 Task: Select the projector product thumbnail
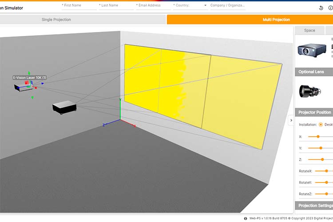pyautogui.click(x=312, y=50)
